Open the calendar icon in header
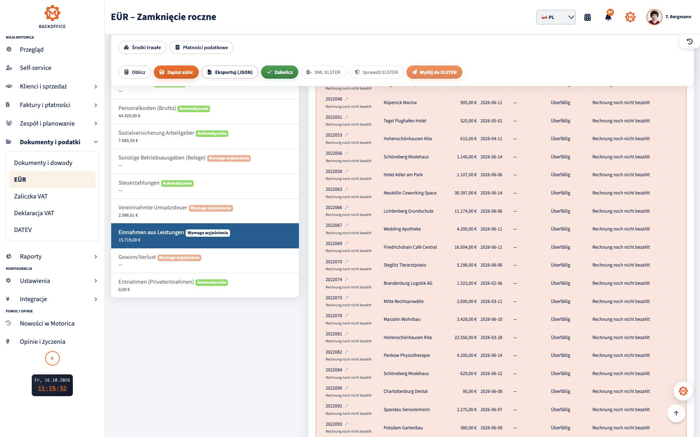This screenshot has width=700, height=437. pyautogui.click(x=587, y=17)
